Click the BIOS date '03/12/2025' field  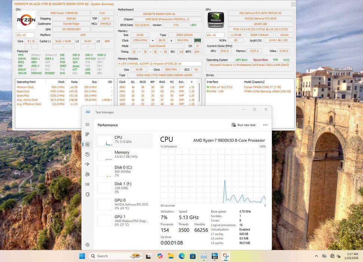tap(142, 25)
